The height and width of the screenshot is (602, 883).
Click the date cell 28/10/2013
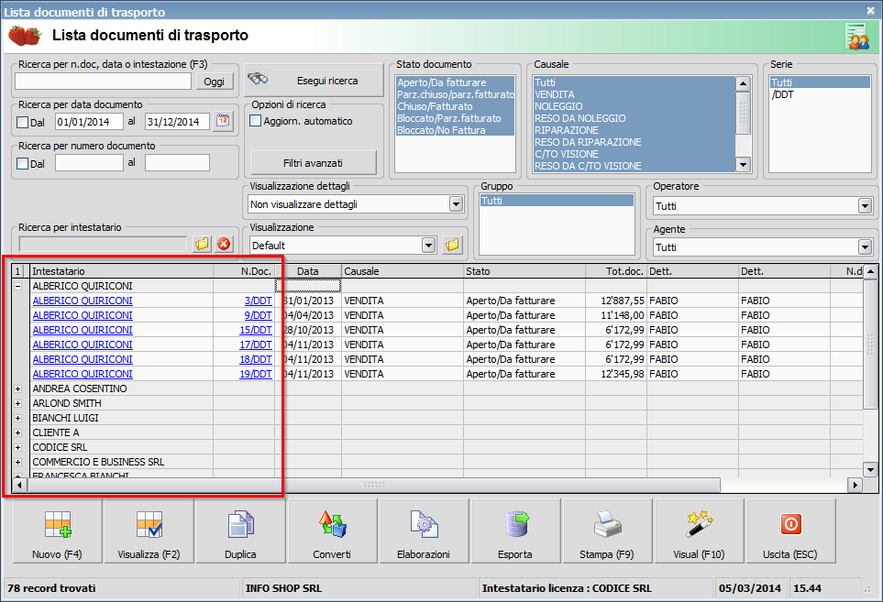309,330
